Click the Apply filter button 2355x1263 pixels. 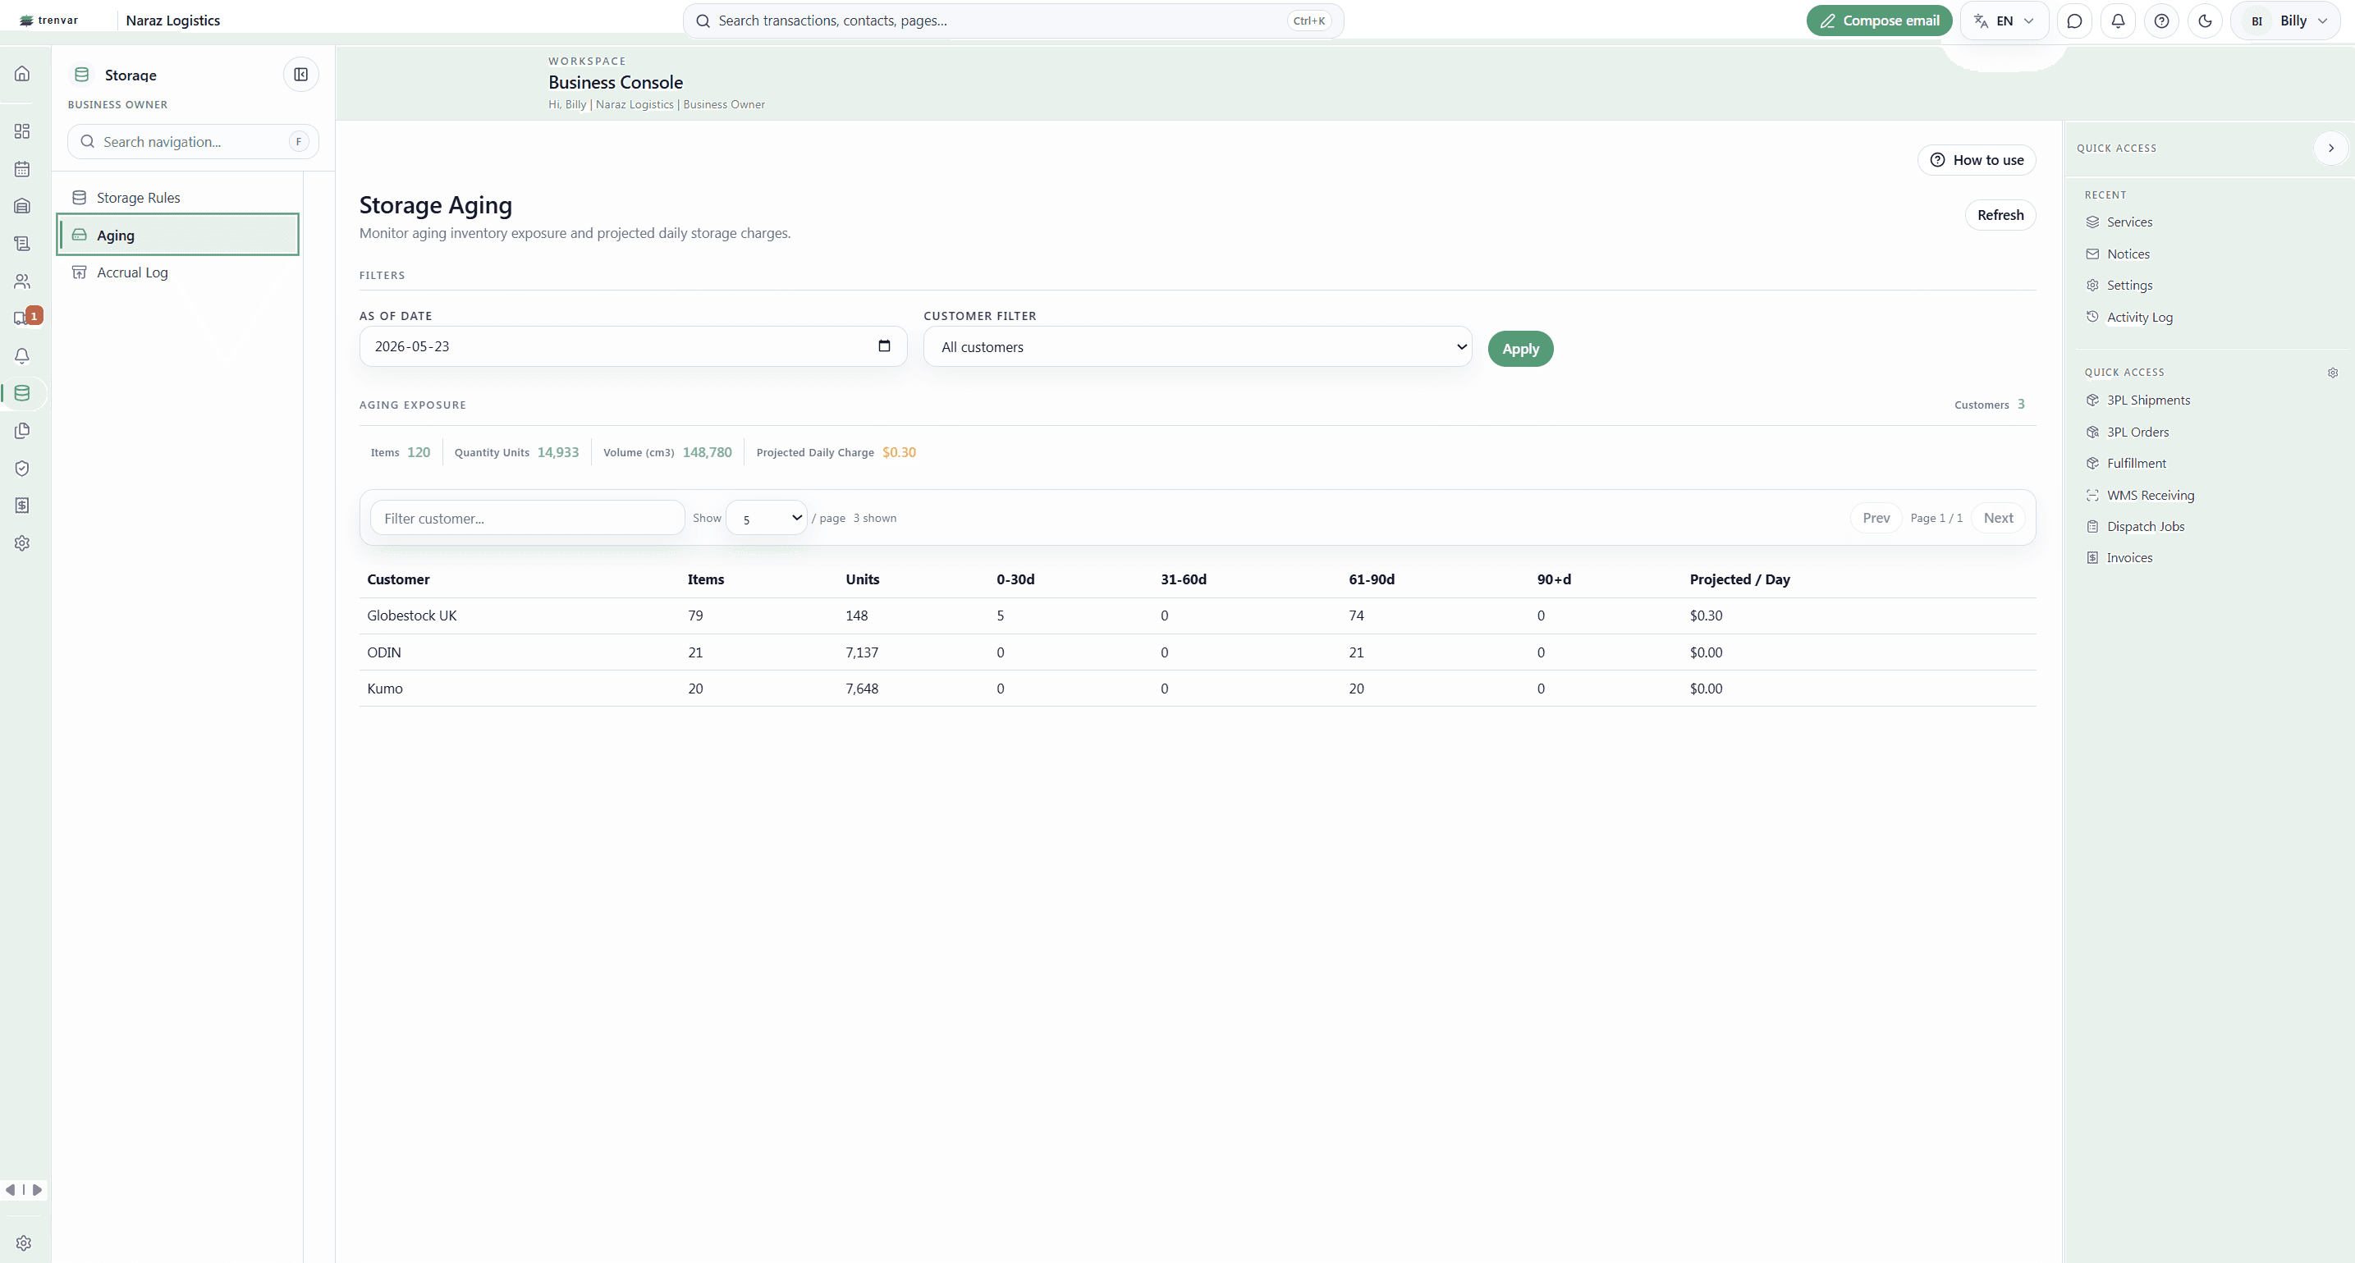(x=1520, y=349)
